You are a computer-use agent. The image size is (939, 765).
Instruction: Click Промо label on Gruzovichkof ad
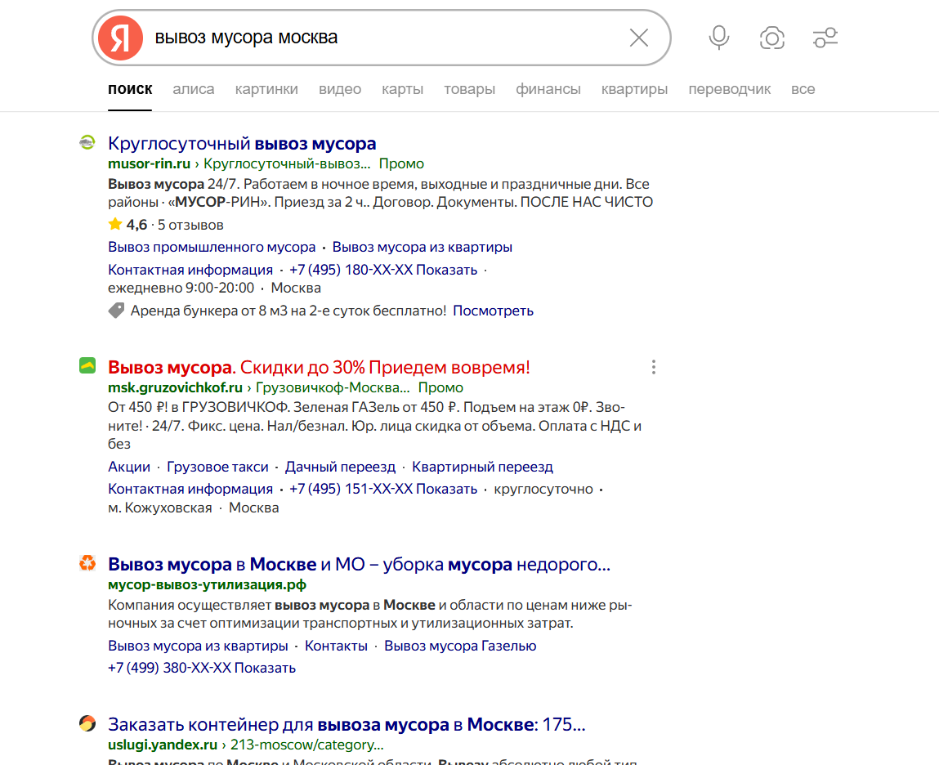coord(440,387)
